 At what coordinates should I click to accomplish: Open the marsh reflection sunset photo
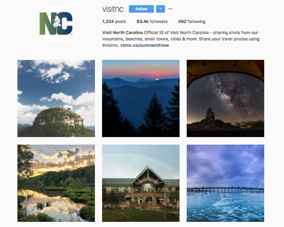click(x=56, y=183)
